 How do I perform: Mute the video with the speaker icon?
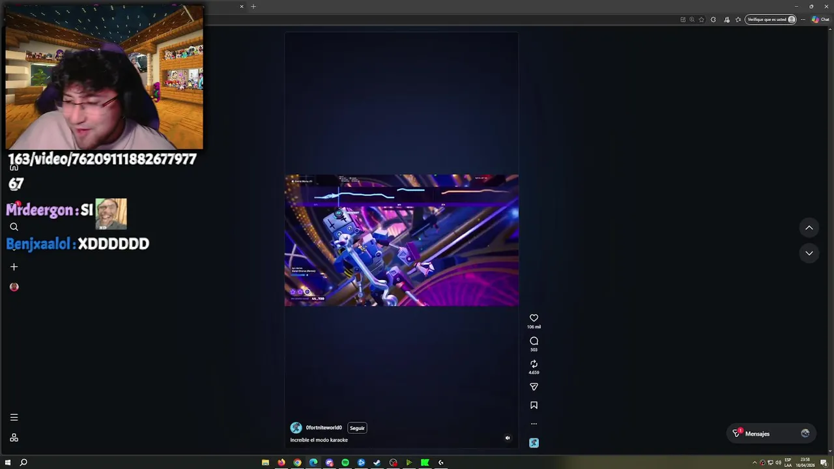pyautogui.click(x=508, y=438)
